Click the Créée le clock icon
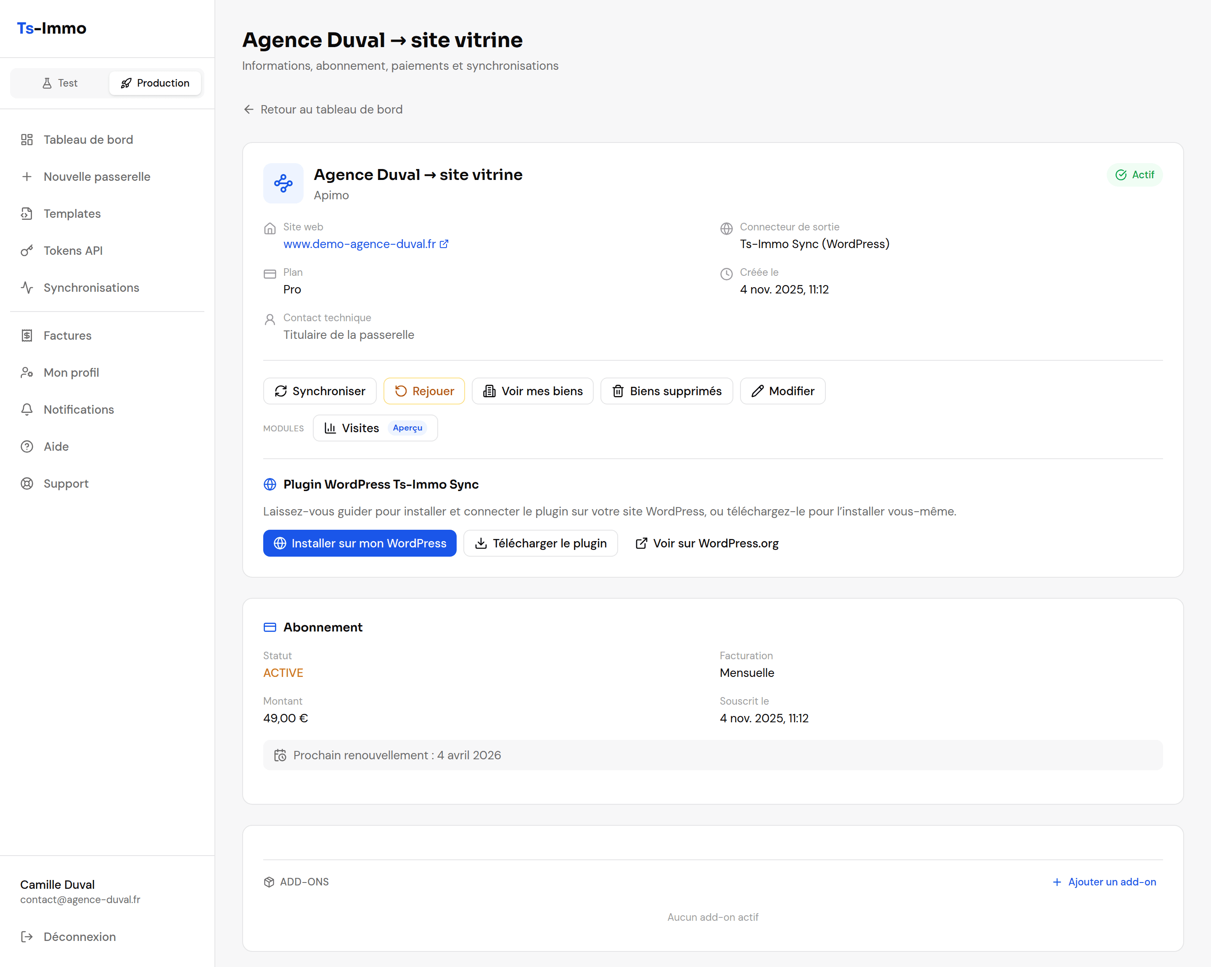 tap(727, 274)
